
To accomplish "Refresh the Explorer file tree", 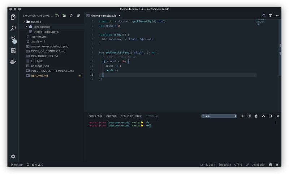I will click(x=71, y=16).
